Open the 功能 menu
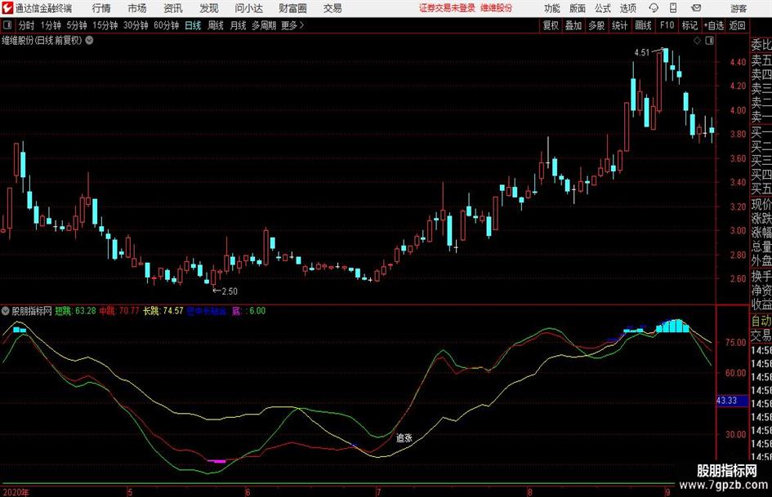The width and height of the screenshot is (772, 497). pyautogui.click(x=552, y=8)
